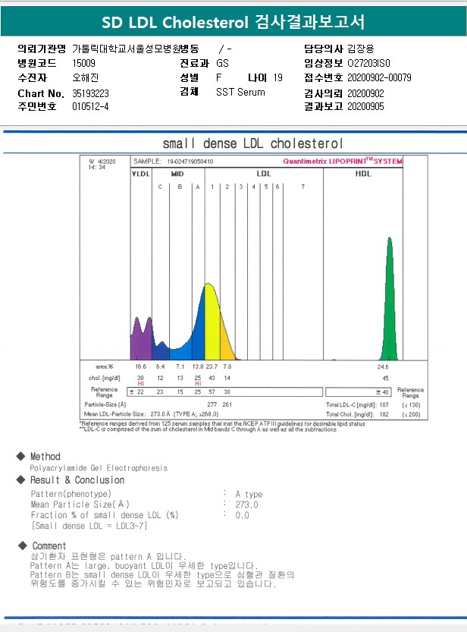The image size is (467, 632).
Task: Click the Mean LDL-Particle Size line
Action: [152, 414]
